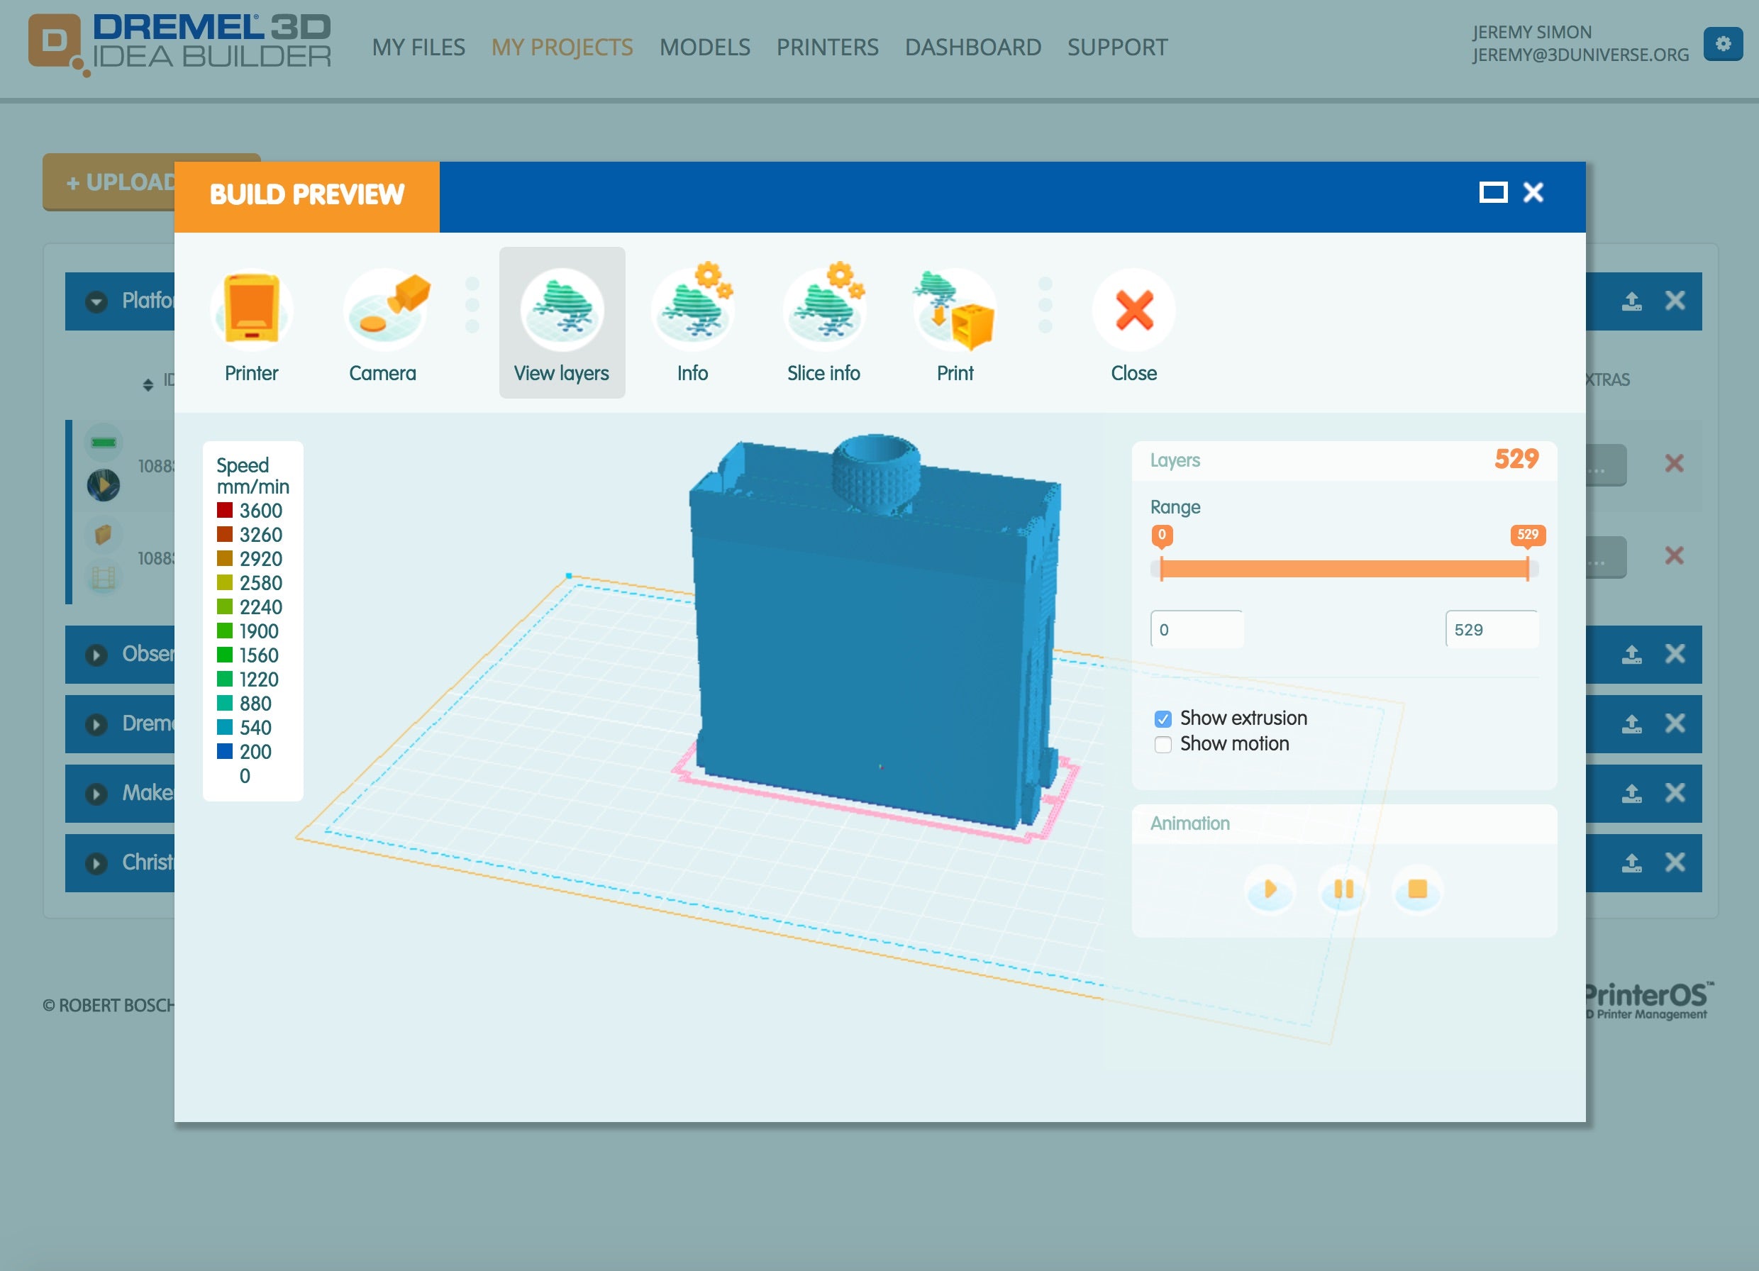Select the View layers tool
This screenshot has height=1271, width=1759.
coord(562,323)
